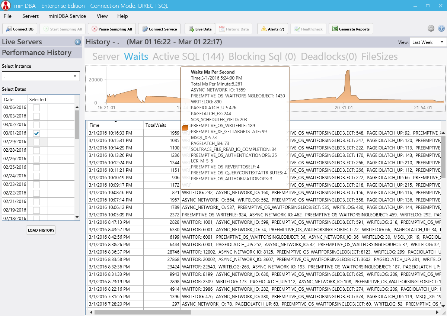The height and width of the screenshot is (316, 447).
Task: Click the waits table vertical scrollbar thumb
Action: click(x=443, y=157)
